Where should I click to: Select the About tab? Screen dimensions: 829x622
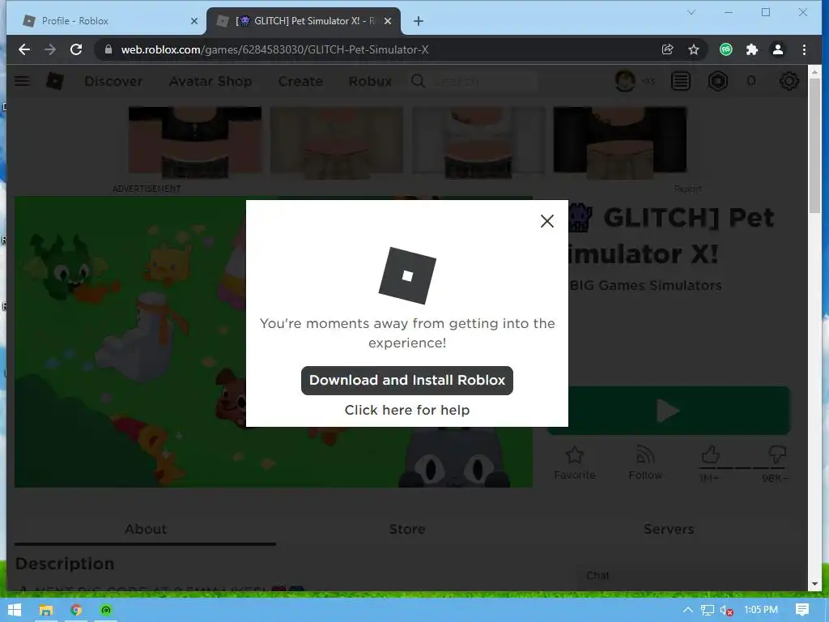[x=146, y=529]
